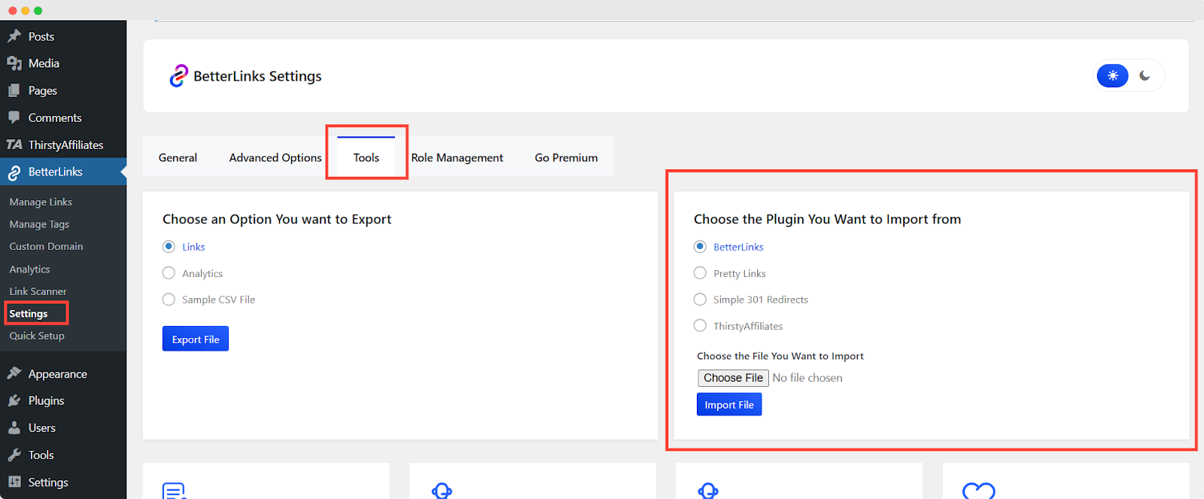Choose Pretty Links import radio button
This screenshot has height=499, width=1204.
coord(701,273)
